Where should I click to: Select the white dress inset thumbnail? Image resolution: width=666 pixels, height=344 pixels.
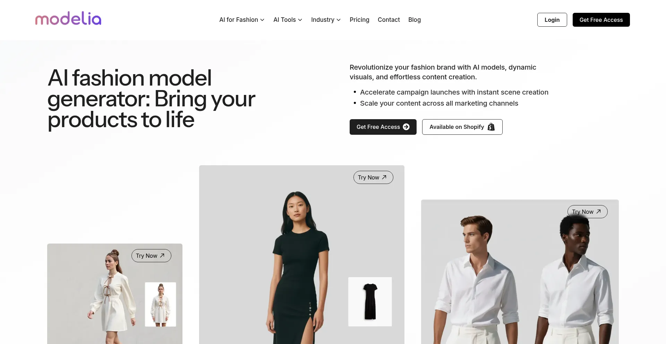pos(160,305)
